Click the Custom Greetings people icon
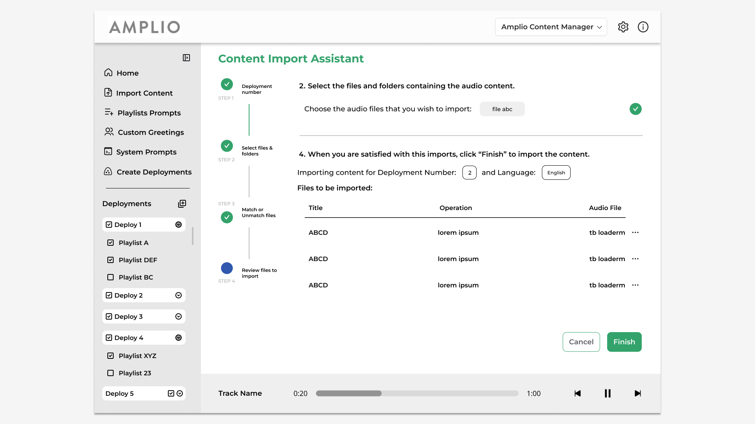 [x=109, y=132]
